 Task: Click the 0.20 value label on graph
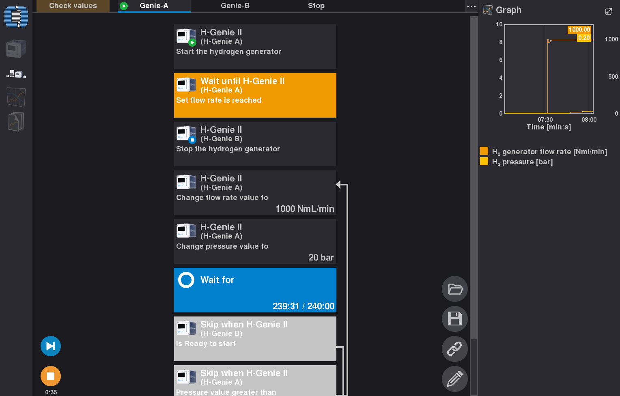[584, 38]
